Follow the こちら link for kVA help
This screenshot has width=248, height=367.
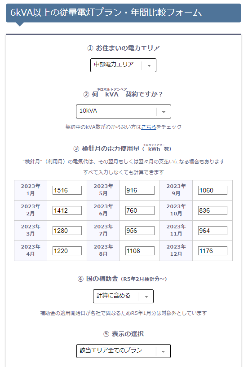point(149,127)
